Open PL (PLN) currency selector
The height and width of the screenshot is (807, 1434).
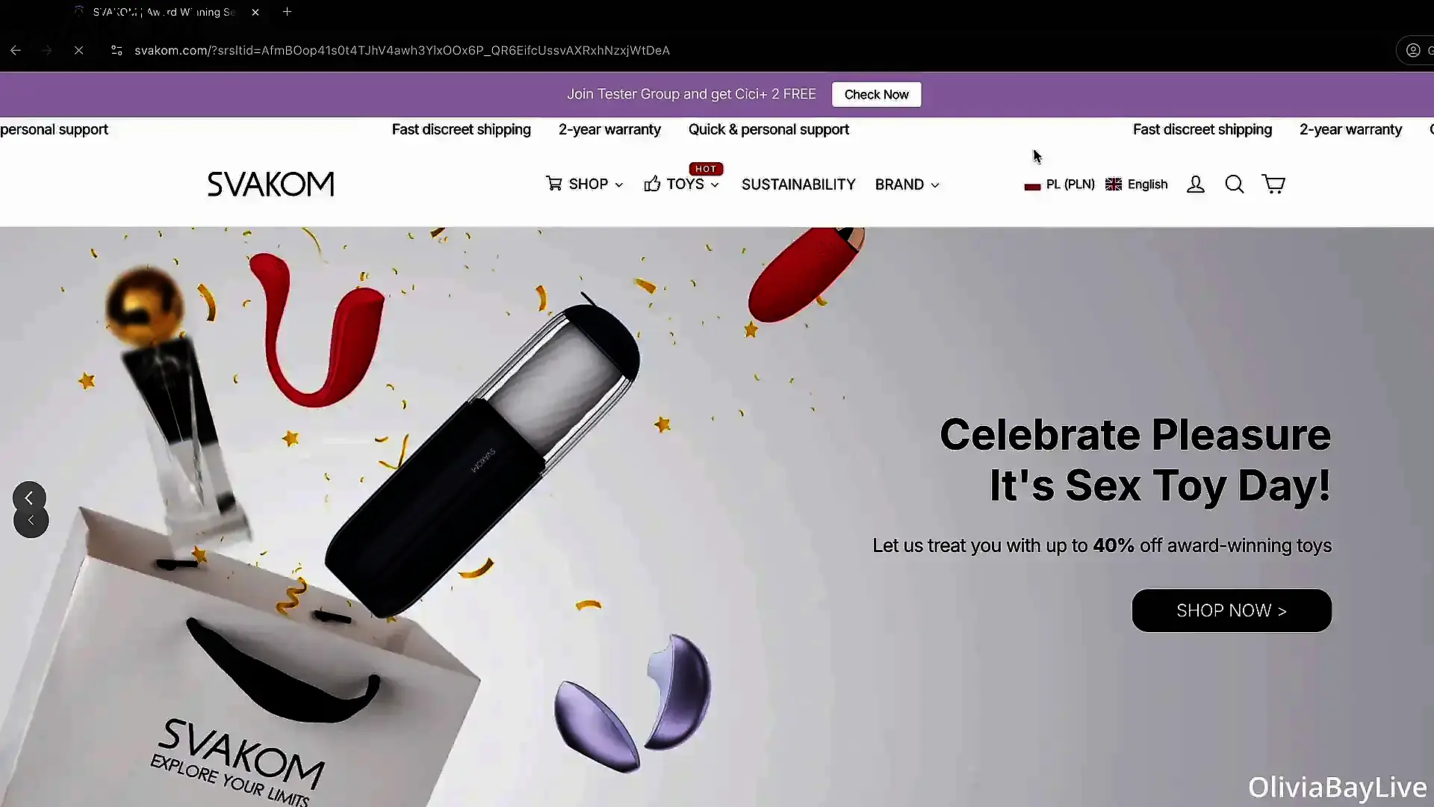tap(1059, 184)
